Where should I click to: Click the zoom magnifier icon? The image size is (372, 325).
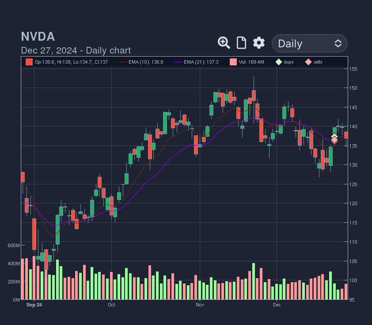pyautogui.click(x=224, y=43)
